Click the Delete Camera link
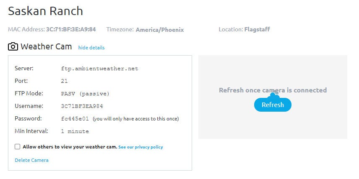This screenshot has width=359, height=179. (x=31, y=160)
